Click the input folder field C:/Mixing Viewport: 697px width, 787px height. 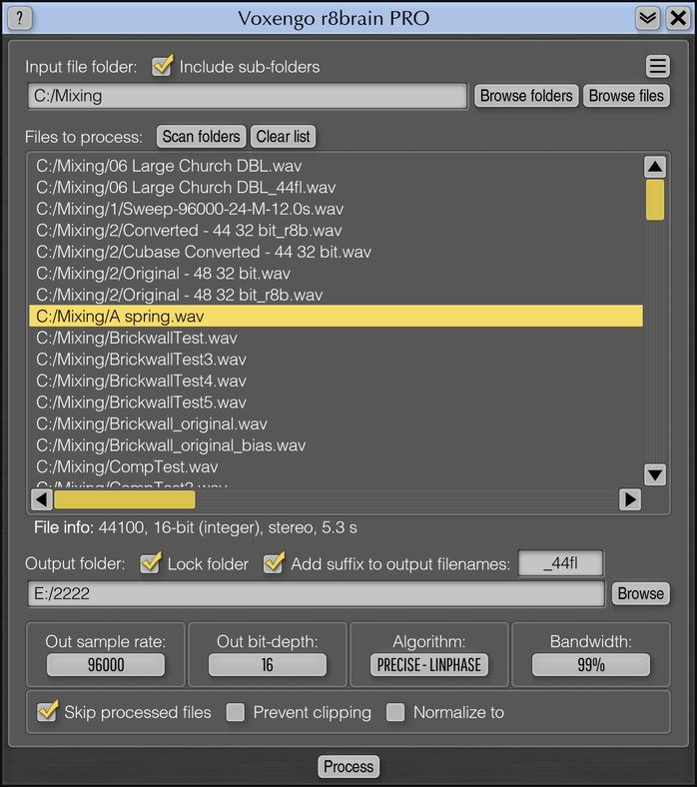(x=248, y=96)
